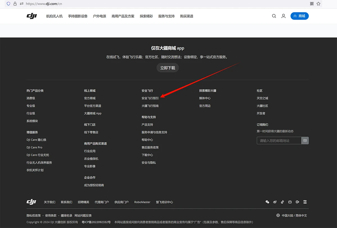Click the DJI logo in the header
337x228 pixels.
(32, 16)
